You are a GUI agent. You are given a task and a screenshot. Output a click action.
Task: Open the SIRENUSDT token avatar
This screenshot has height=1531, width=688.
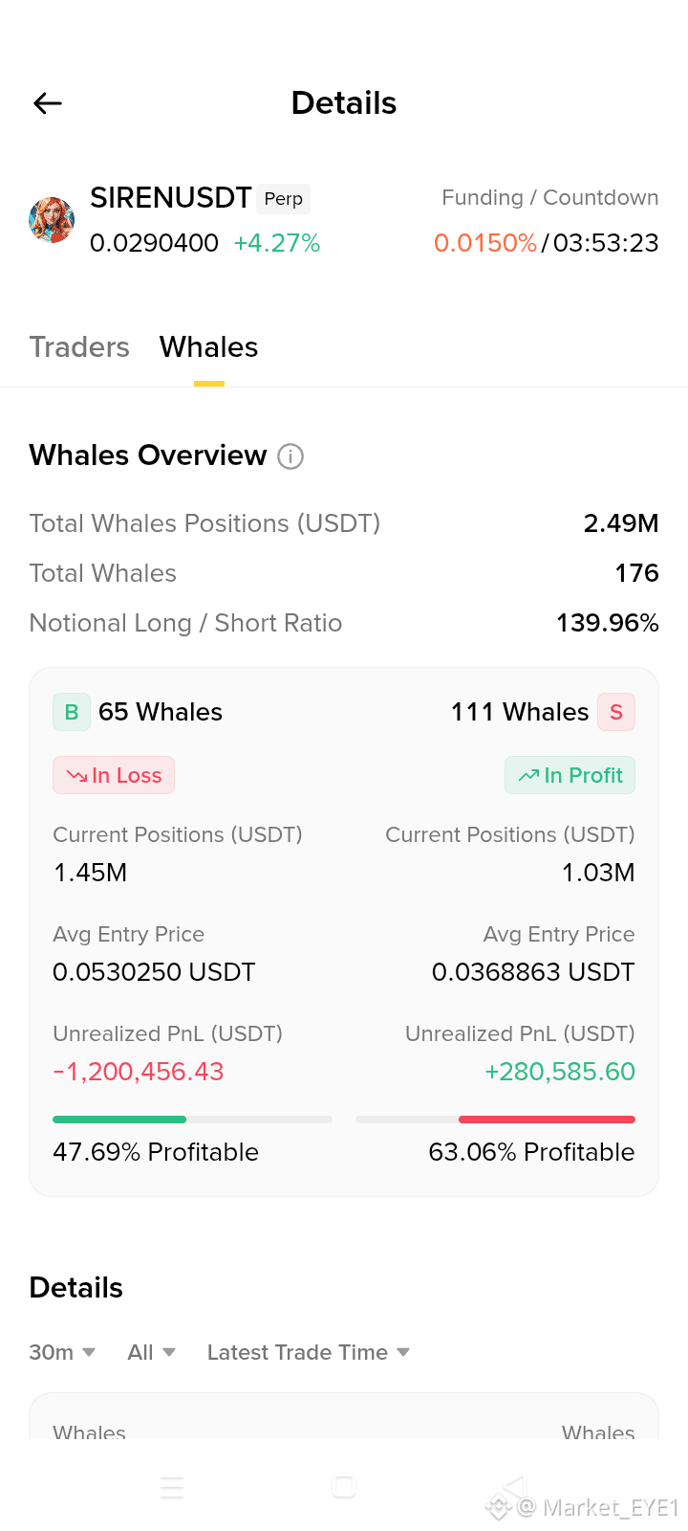[x=52, y=220]
